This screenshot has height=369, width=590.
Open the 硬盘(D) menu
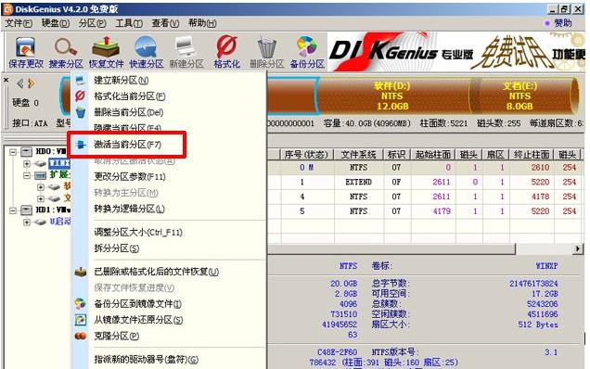click(x=56, y=23)
